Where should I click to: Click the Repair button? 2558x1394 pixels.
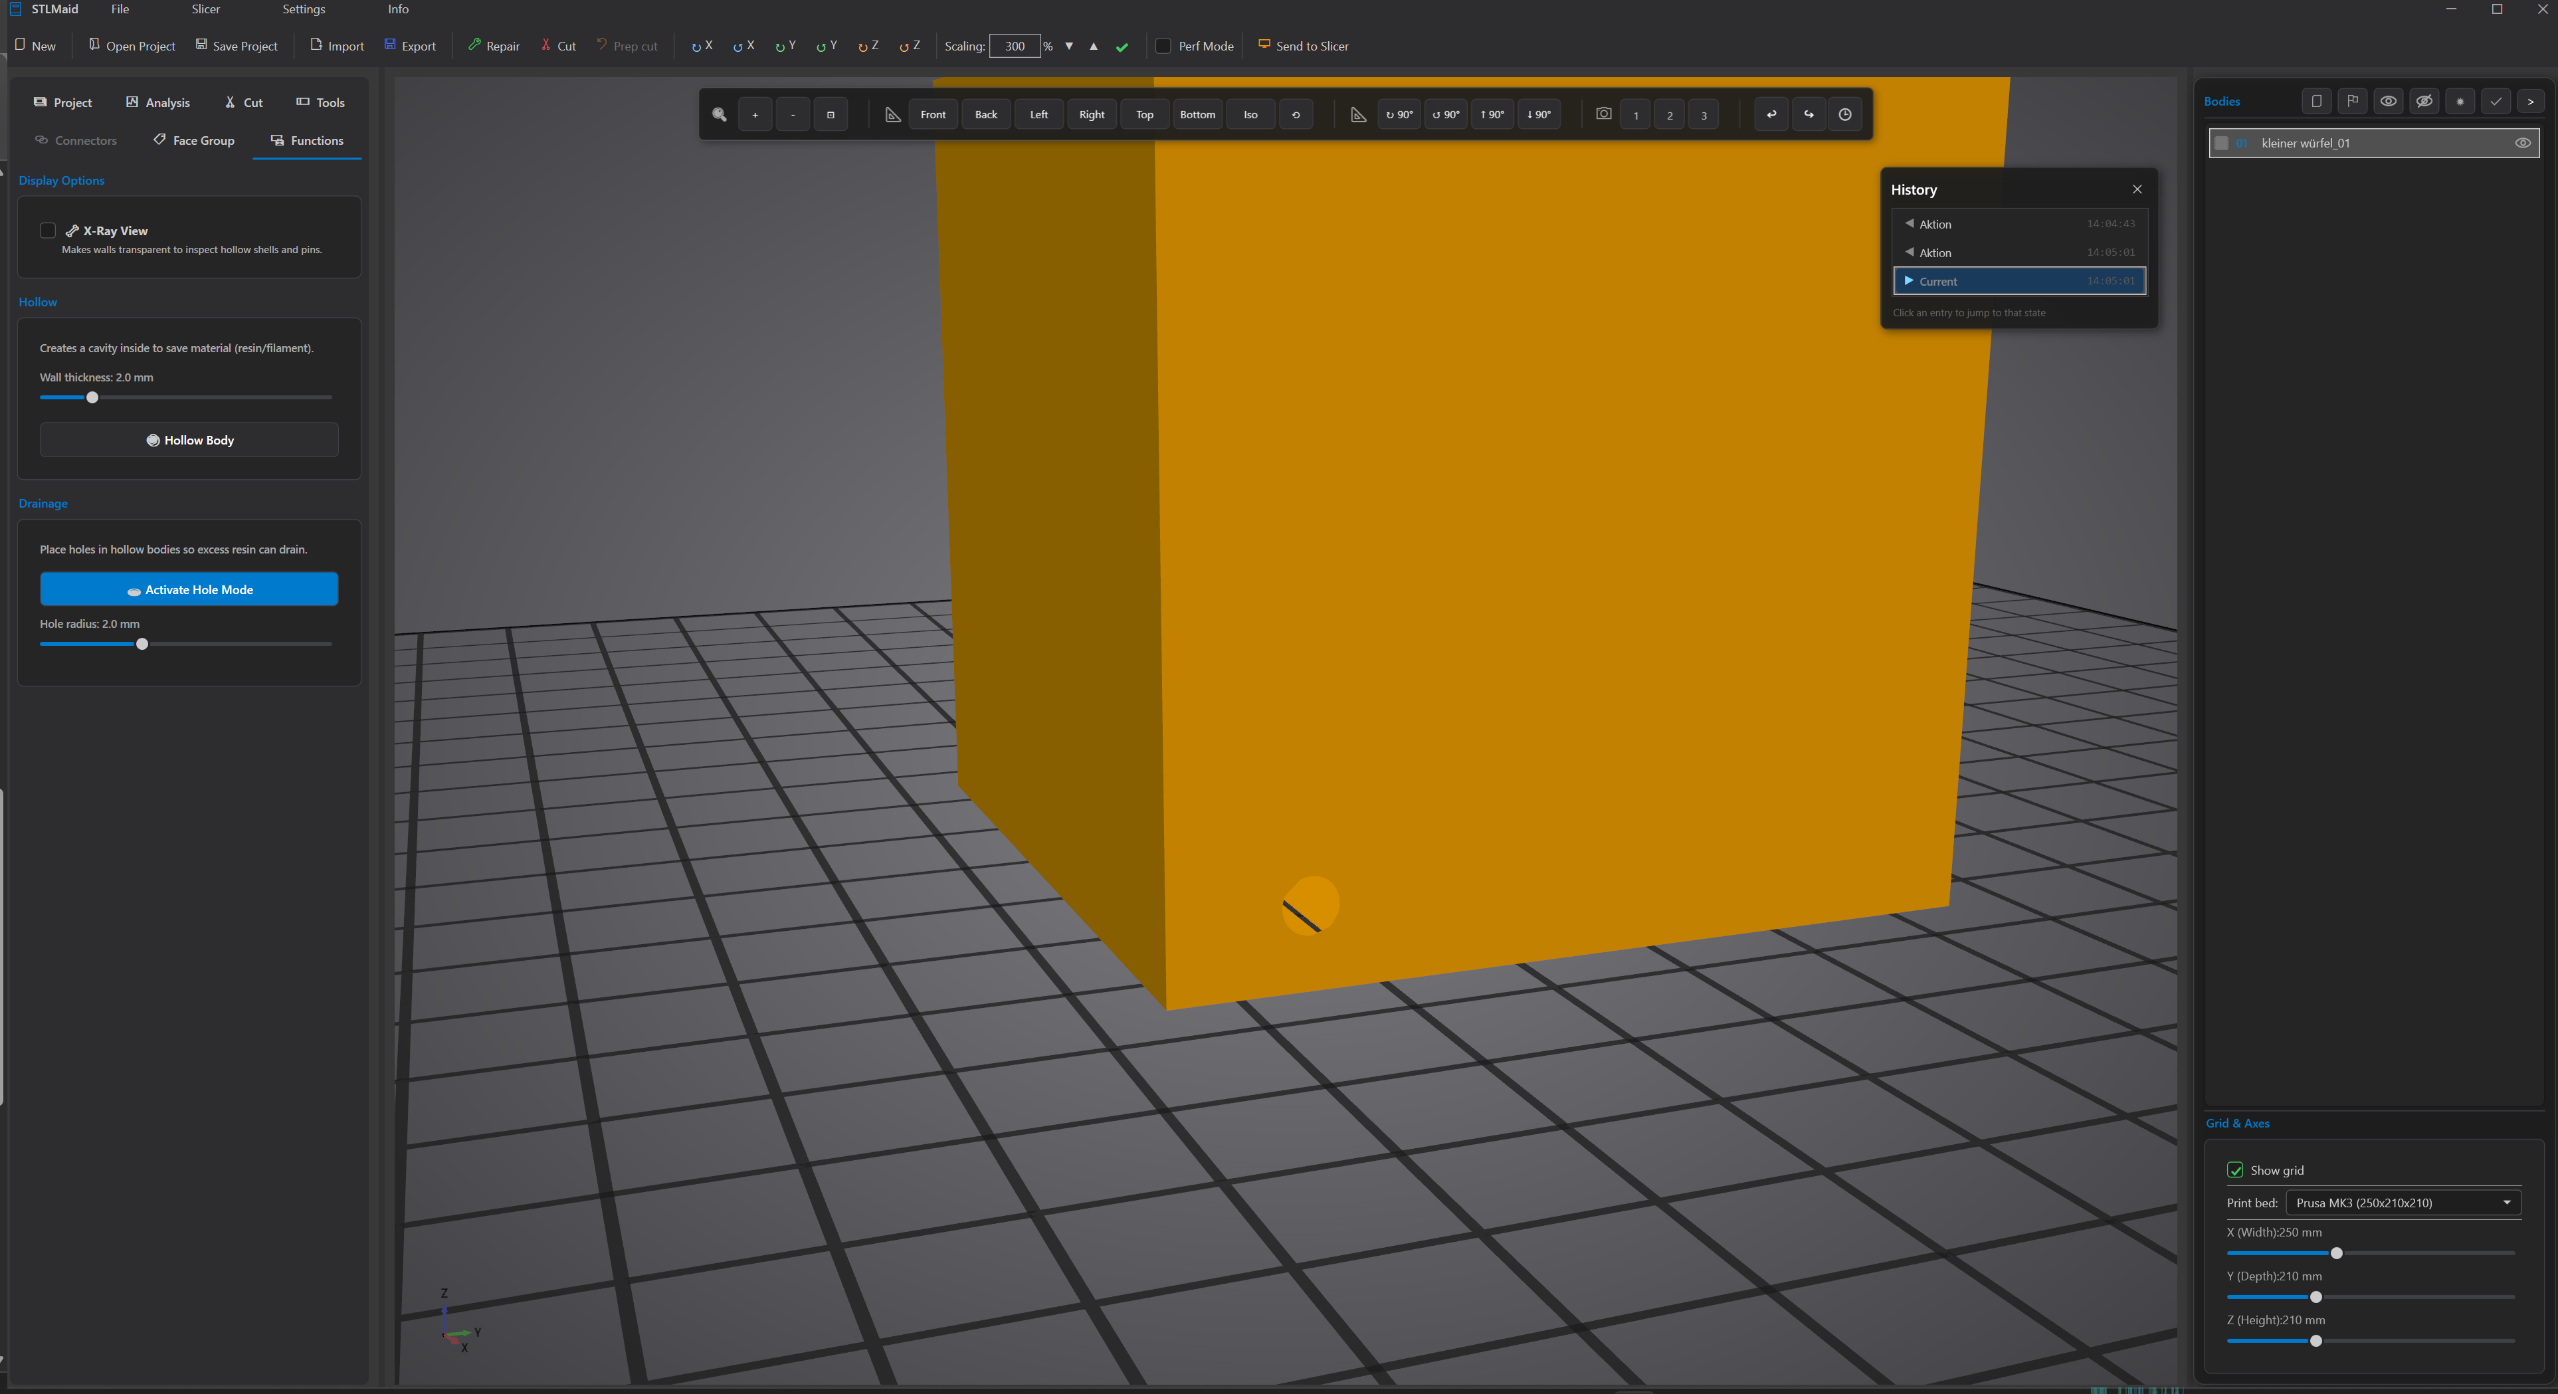coord(494,46)
